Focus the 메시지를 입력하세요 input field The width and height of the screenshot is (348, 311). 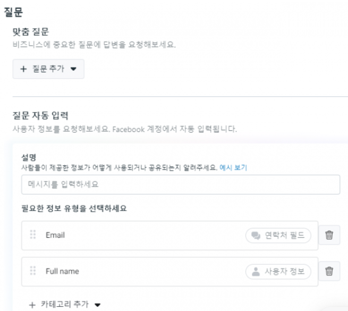click(x=181, y=184)
